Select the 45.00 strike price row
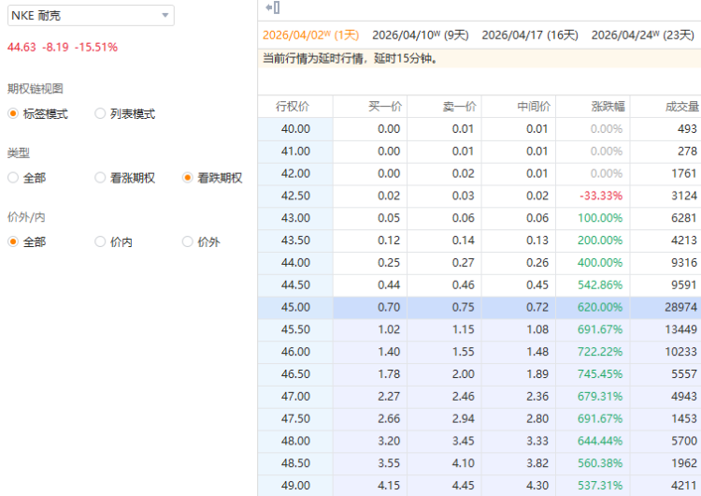701x496 pixels. pyautogui.click(x=295, y=307)
